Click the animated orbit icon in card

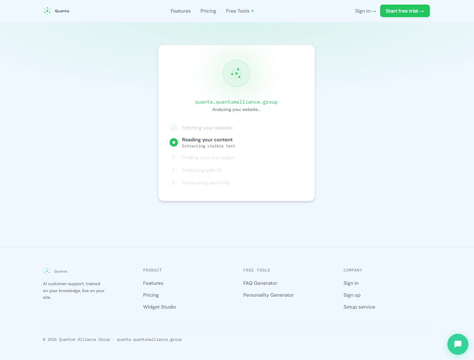pos(236,73)
